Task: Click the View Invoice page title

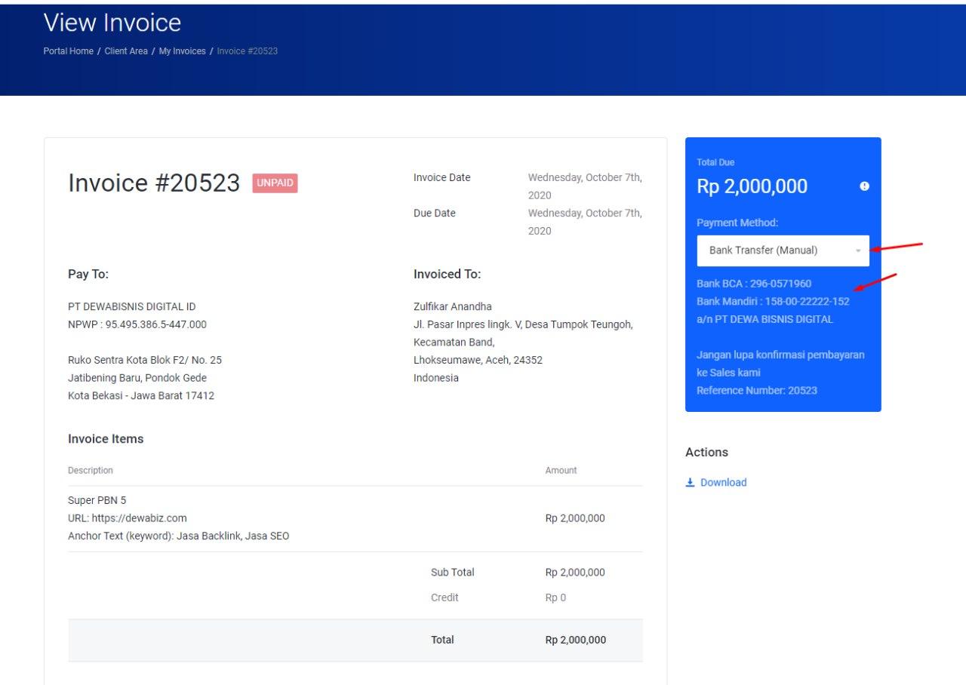Action: tap(112, 23)
